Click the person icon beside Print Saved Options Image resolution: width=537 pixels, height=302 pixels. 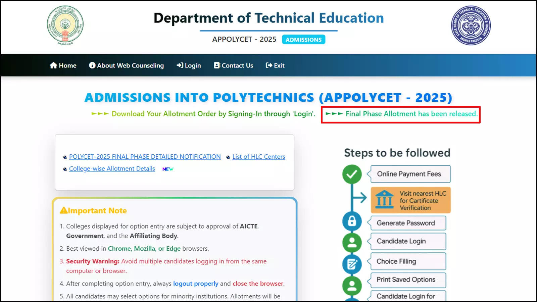[x=352, y=286]
